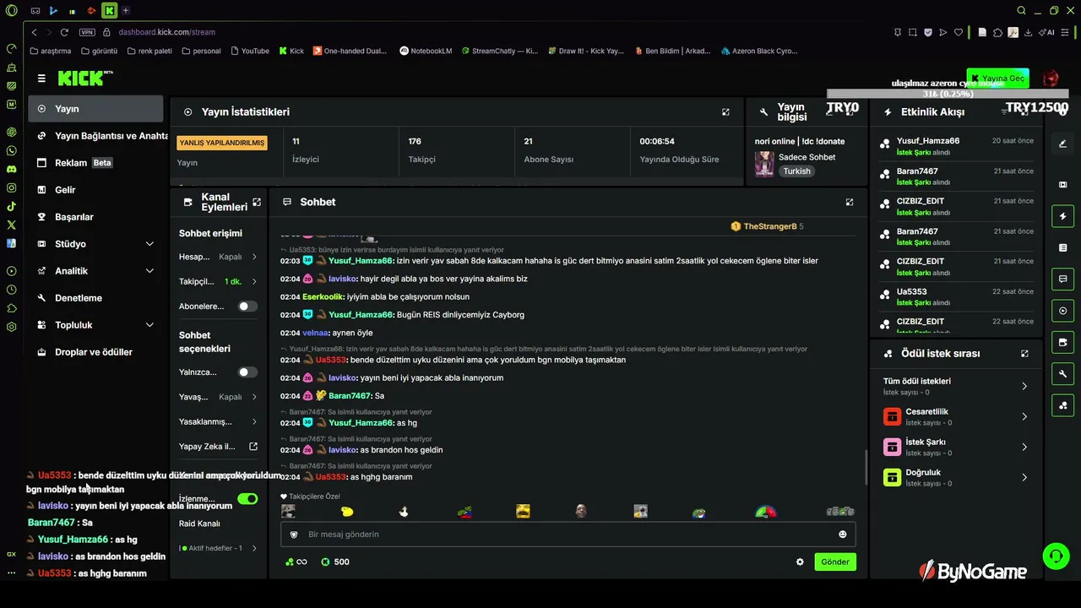The width and height of the screenshot is (1081, 608).
Task: Click the Raid Kanalı option
Action: pyautogui.click(x=199, y=524)
